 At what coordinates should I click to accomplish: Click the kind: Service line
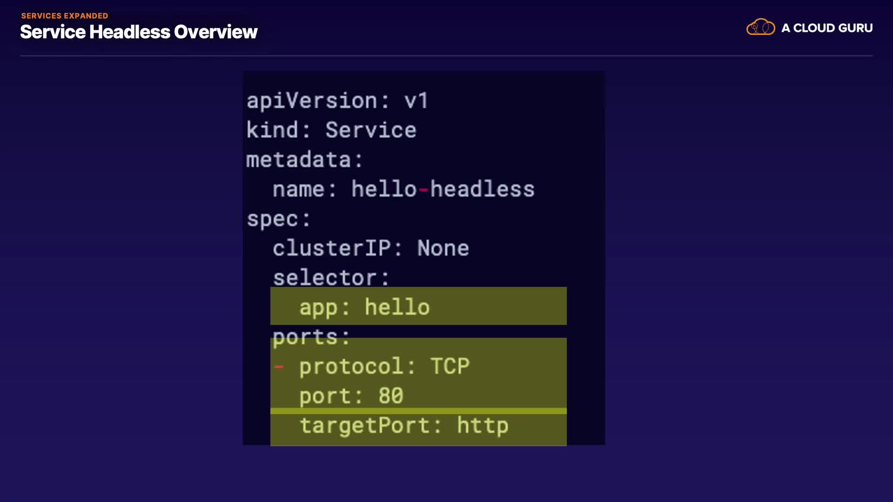(x=331, y=130)
